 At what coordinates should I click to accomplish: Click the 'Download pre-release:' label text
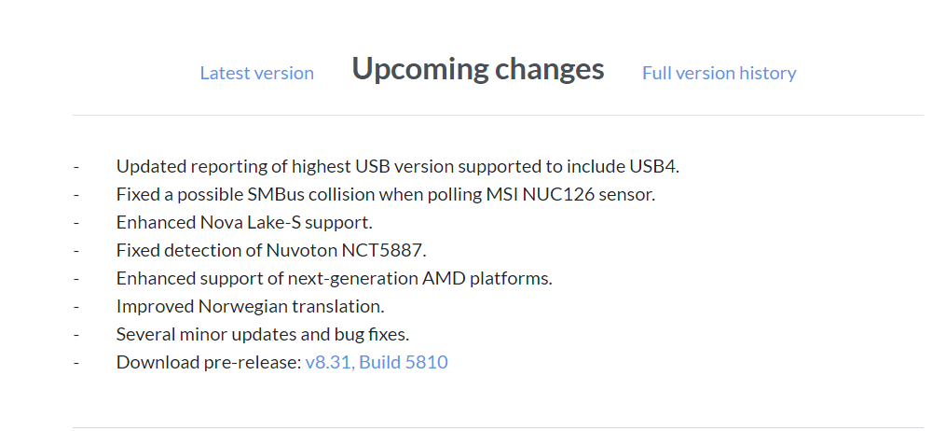point(209,362)
